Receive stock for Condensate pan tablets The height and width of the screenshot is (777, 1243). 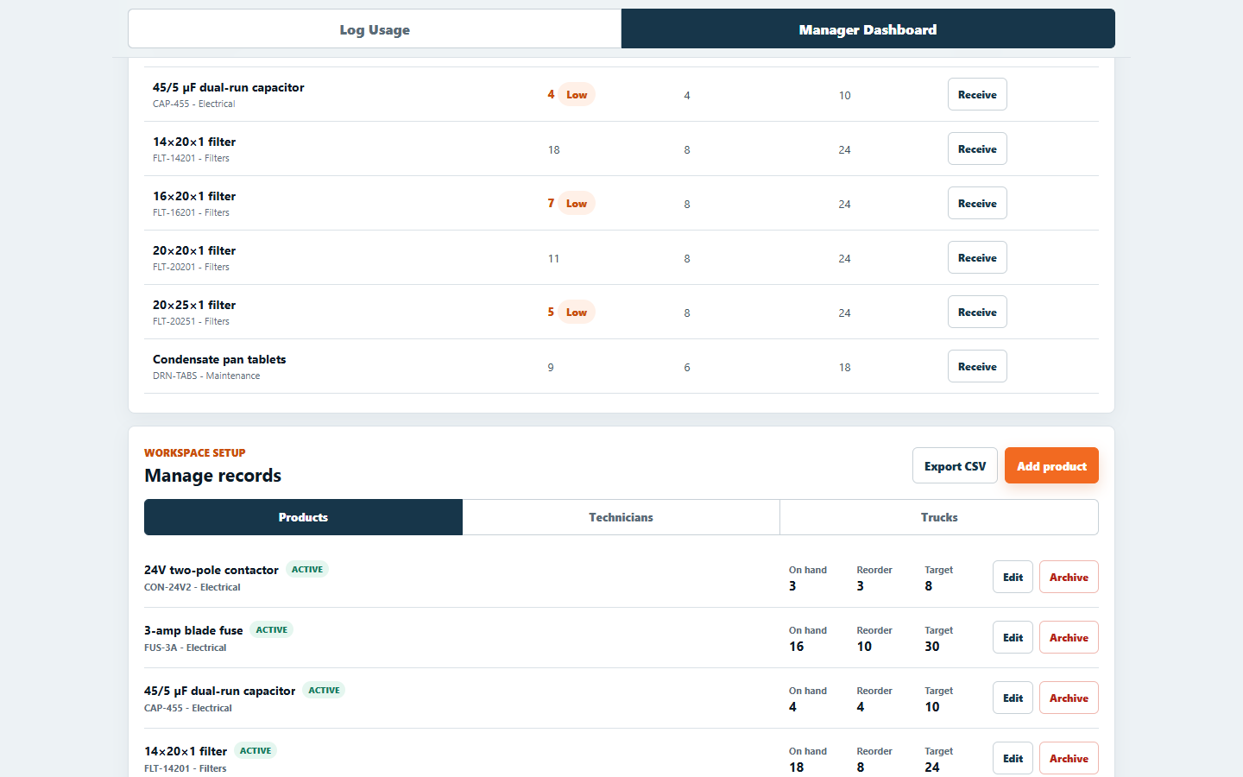[977, 367]
